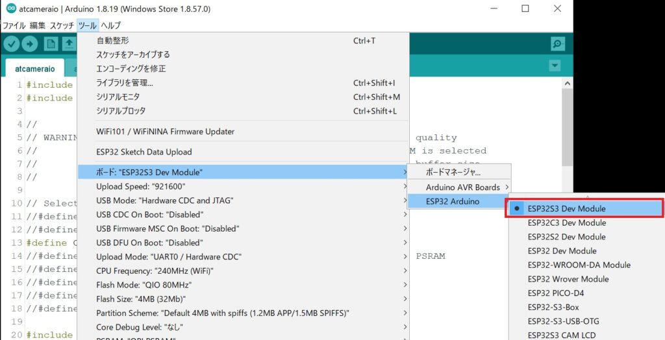
Task: Select ESP32-WROOM-DA Module board
Action: click(586, 265)
